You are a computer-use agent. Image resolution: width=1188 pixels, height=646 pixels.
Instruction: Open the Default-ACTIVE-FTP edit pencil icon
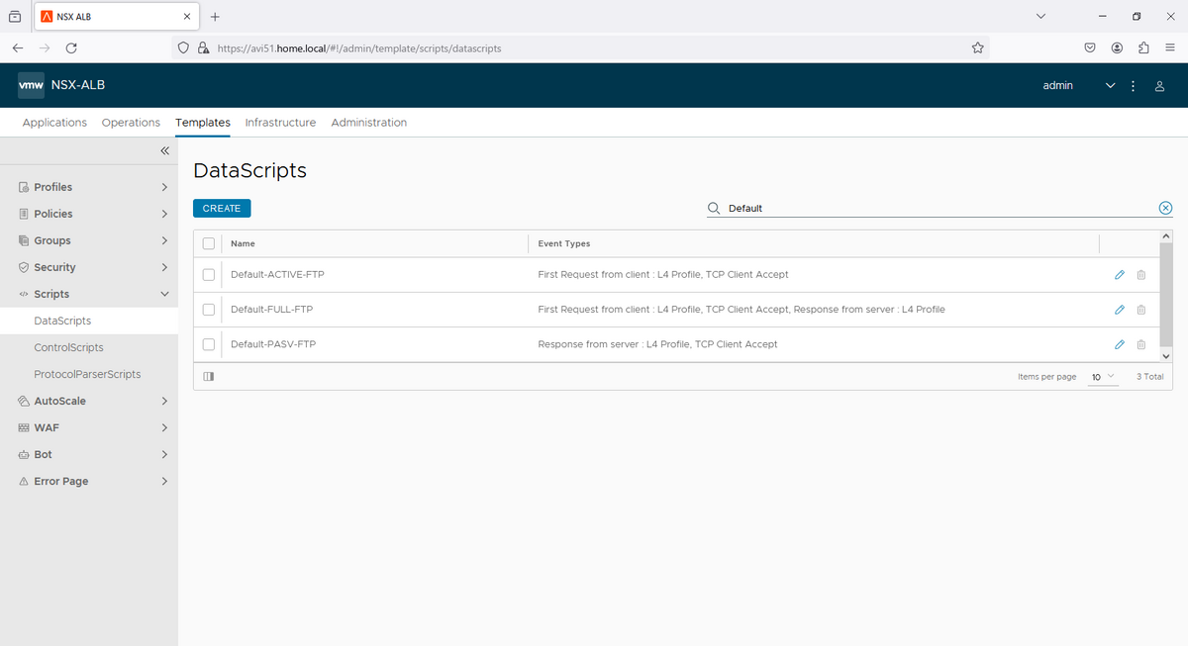(1120, 274)
